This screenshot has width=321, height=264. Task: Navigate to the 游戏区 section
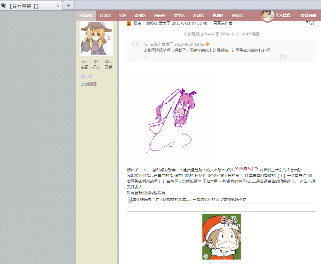coord(198,15)
